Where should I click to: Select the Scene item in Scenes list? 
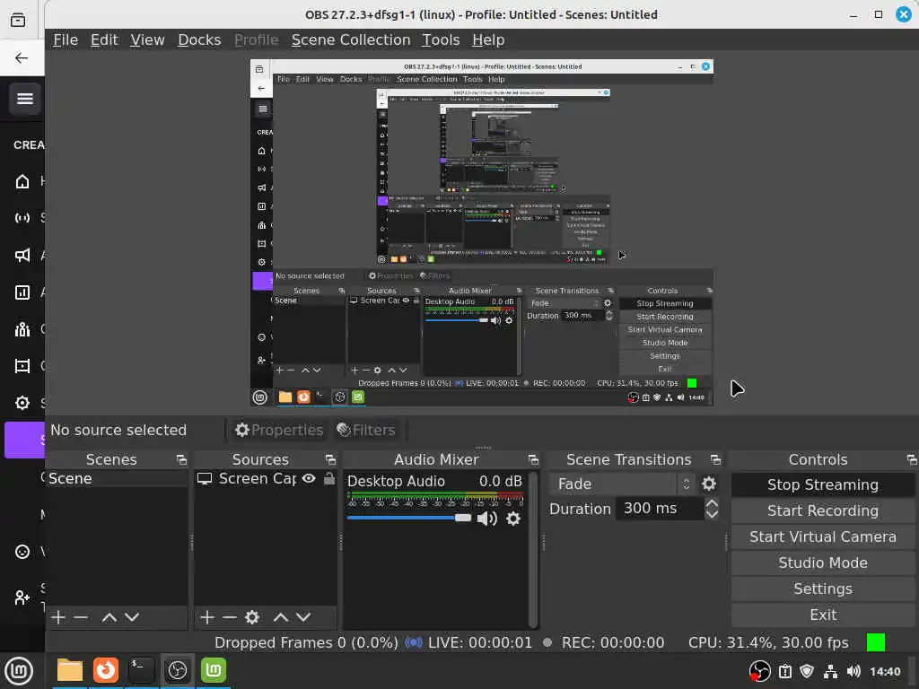pyautogui.click(x=116, y=479)
